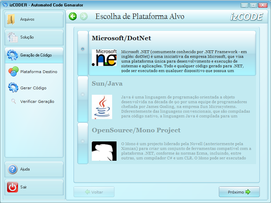Screen dimensions: 271x203
Task: Open the Arquivos folder icon
Action: 11,19
